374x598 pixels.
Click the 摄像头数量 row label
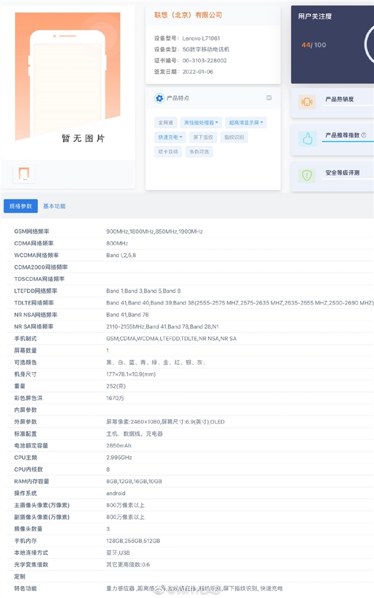coord(28,529)
